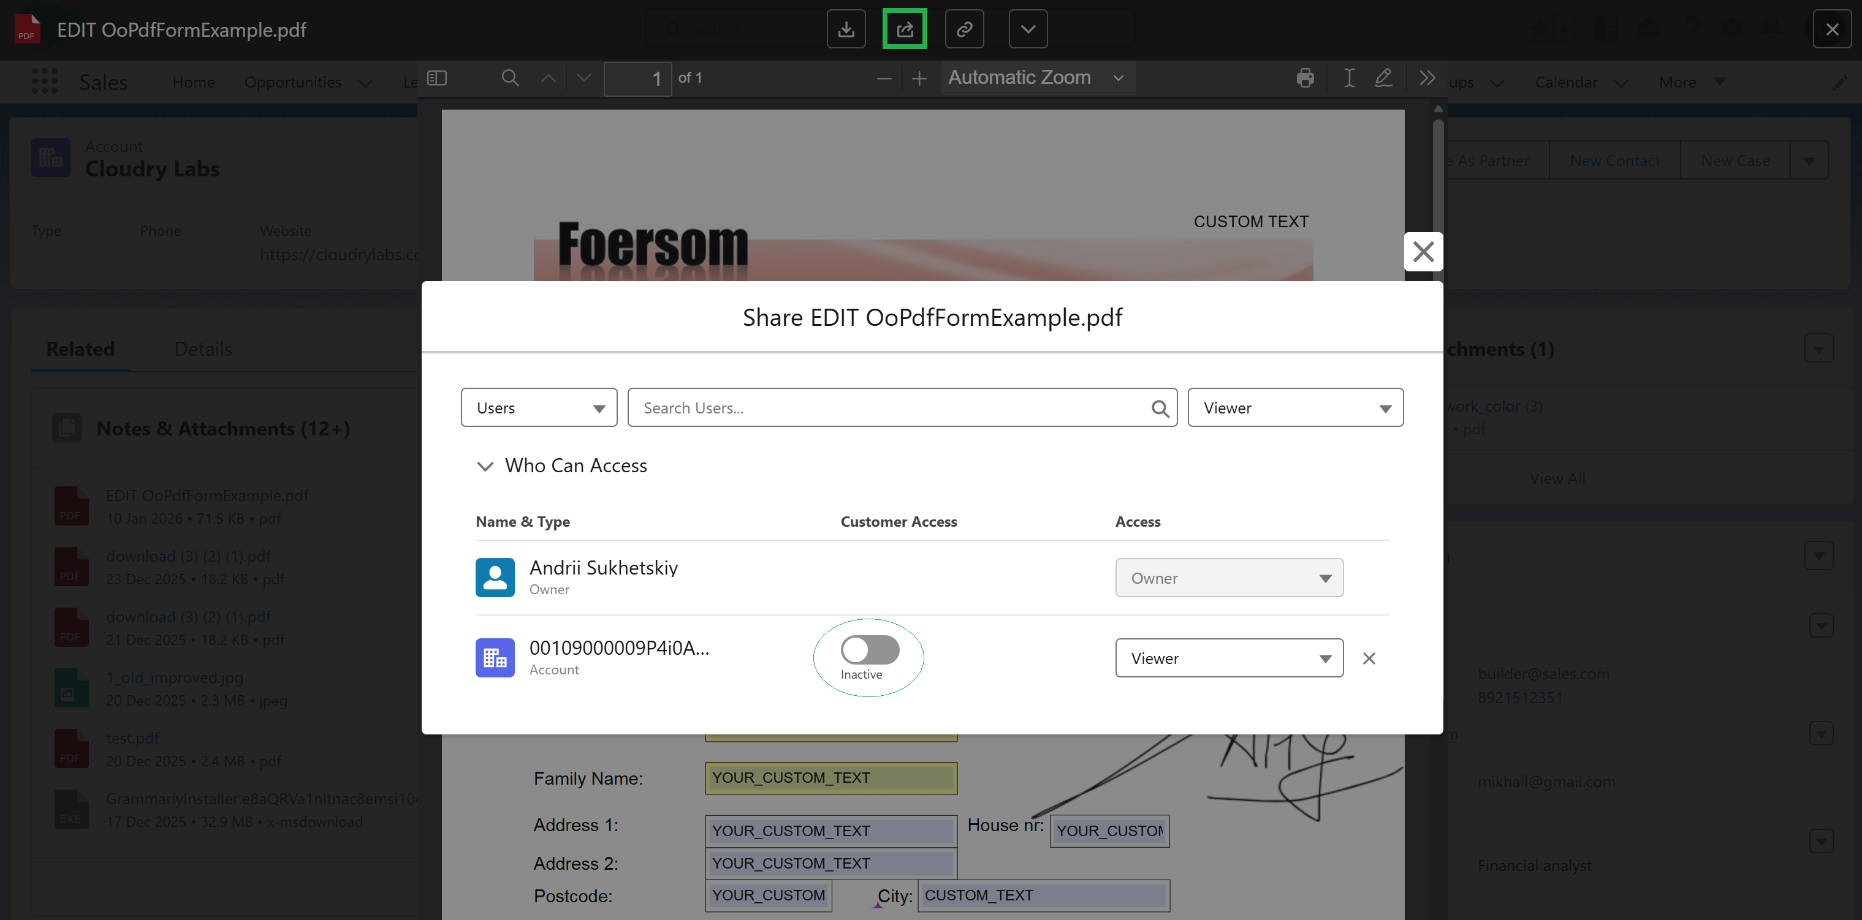Zoom in with the plus button
The image size is (1862, 920).
click(919, 79)
